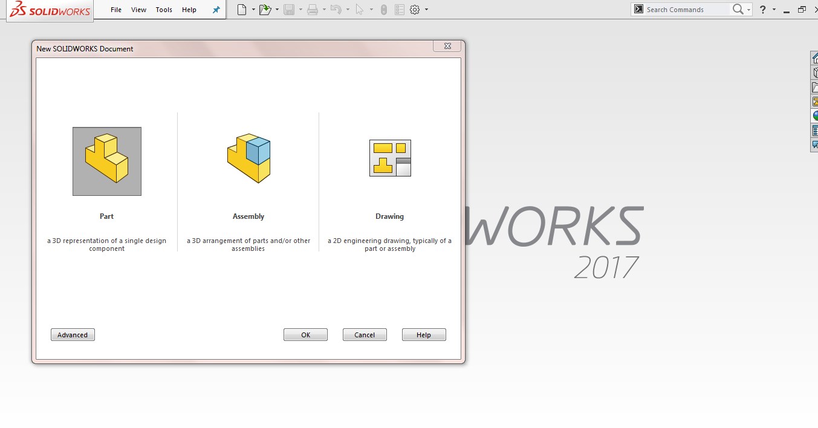
Task: Click the Rebuild traffic light icon
Action: click(383, 10)
